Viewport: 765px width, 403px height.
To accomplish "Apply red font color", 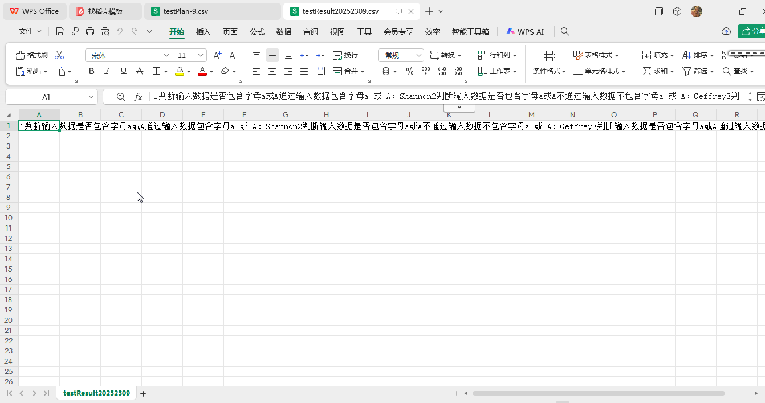I will (202, 71).
